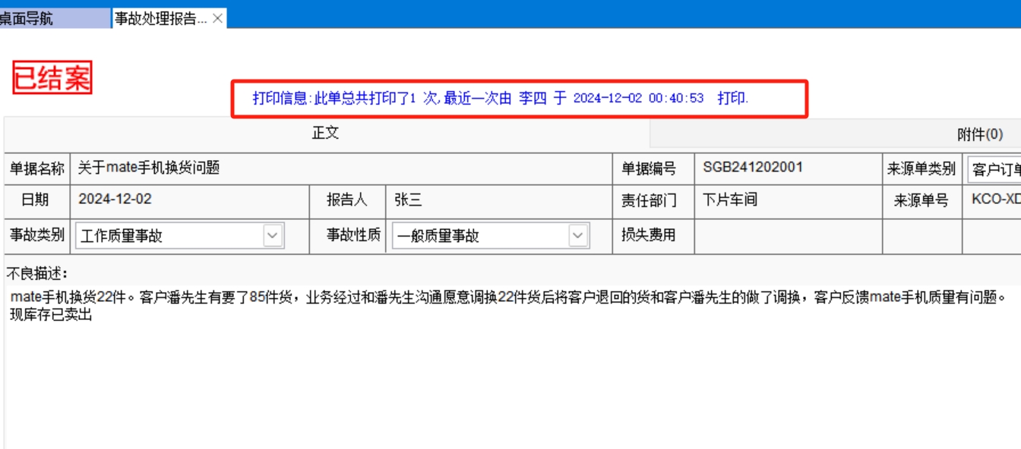1021x449 pixels.
Task: Click the 日期 field showing 2024-12-02
Action: (190, 200)
